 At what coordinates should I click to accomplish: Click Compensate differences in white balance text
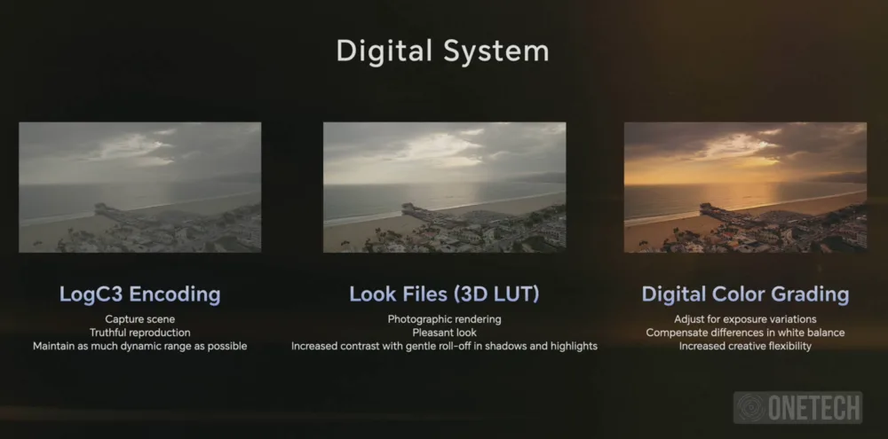pyautogui.click(x=745, y=333)
